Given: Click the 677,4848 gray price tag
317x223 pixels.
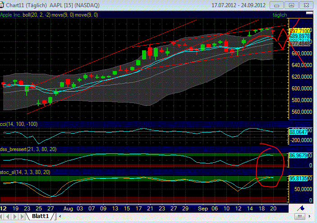Looking at the screenshot, I should click(299, 44).
